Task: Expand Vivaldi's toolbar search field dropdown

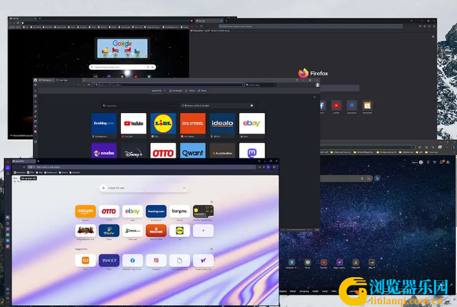Action: tap(274, 85)
